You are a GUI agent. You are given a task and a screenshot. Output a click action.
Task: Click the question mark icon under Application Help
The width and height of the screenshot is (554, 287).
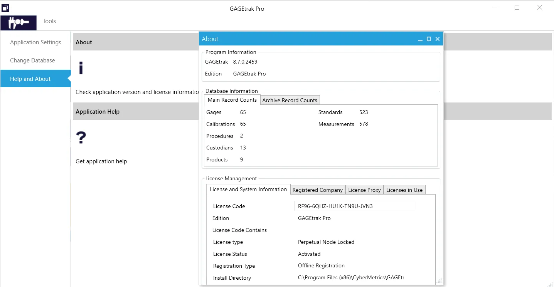click(x=81, y=138)
